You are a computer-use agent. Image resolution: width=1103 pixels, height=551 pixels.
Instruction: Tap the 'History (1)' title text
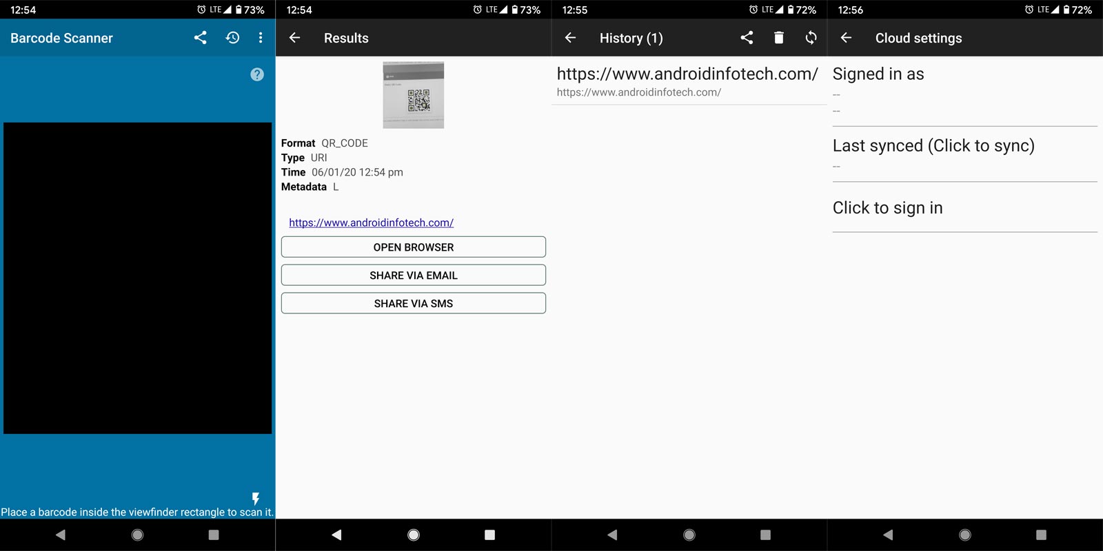(631, 38)
